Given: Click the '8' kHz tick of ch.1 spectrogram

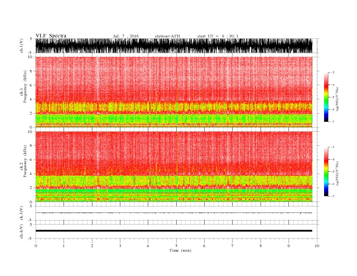Looking at the screenshot, I should pos(31,71).
